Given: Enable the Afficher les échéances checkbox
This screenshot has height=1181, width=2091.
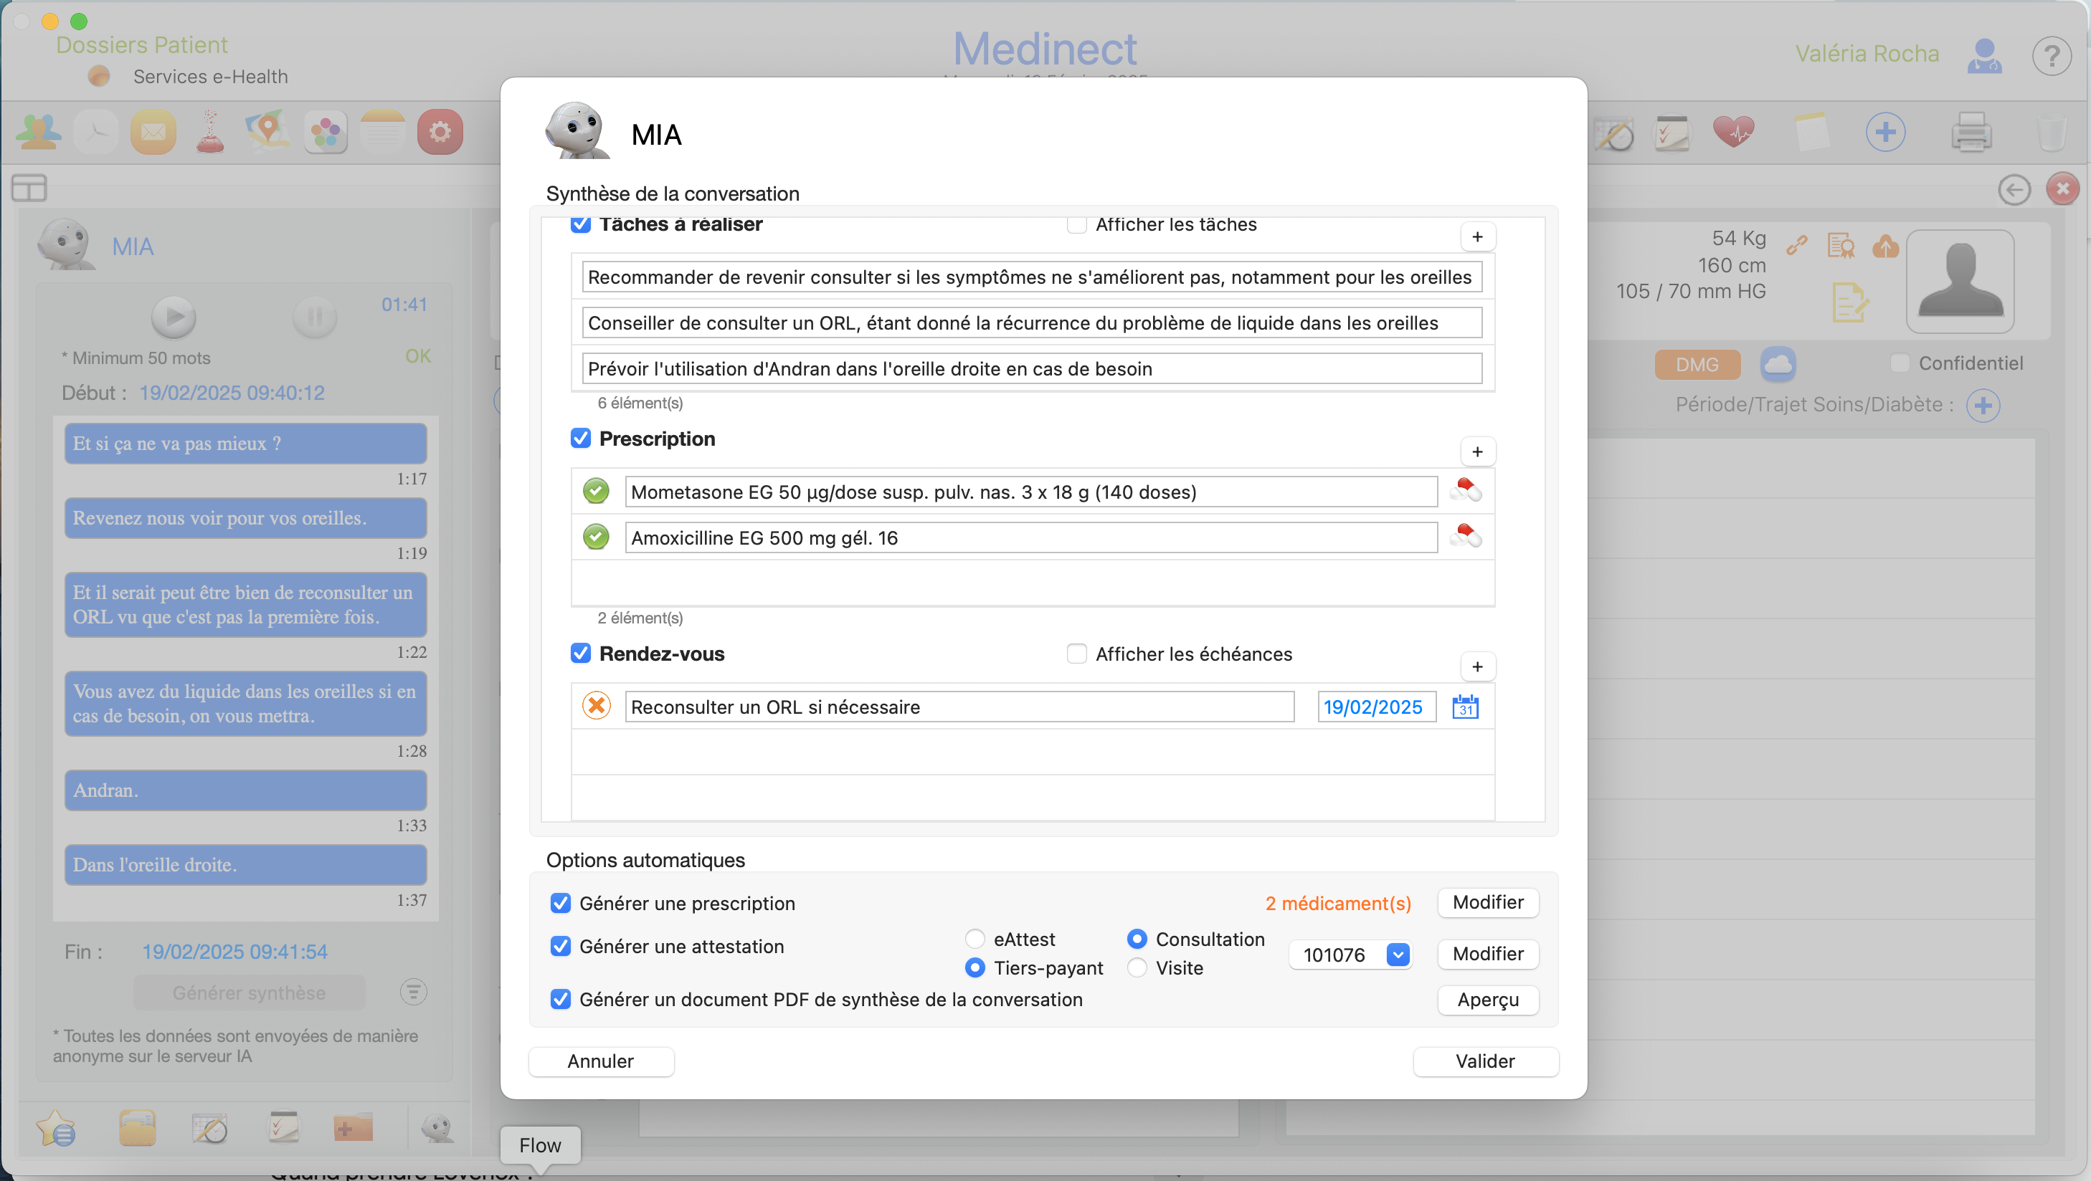Looking at the screenshot, I should click(1076, 654).
